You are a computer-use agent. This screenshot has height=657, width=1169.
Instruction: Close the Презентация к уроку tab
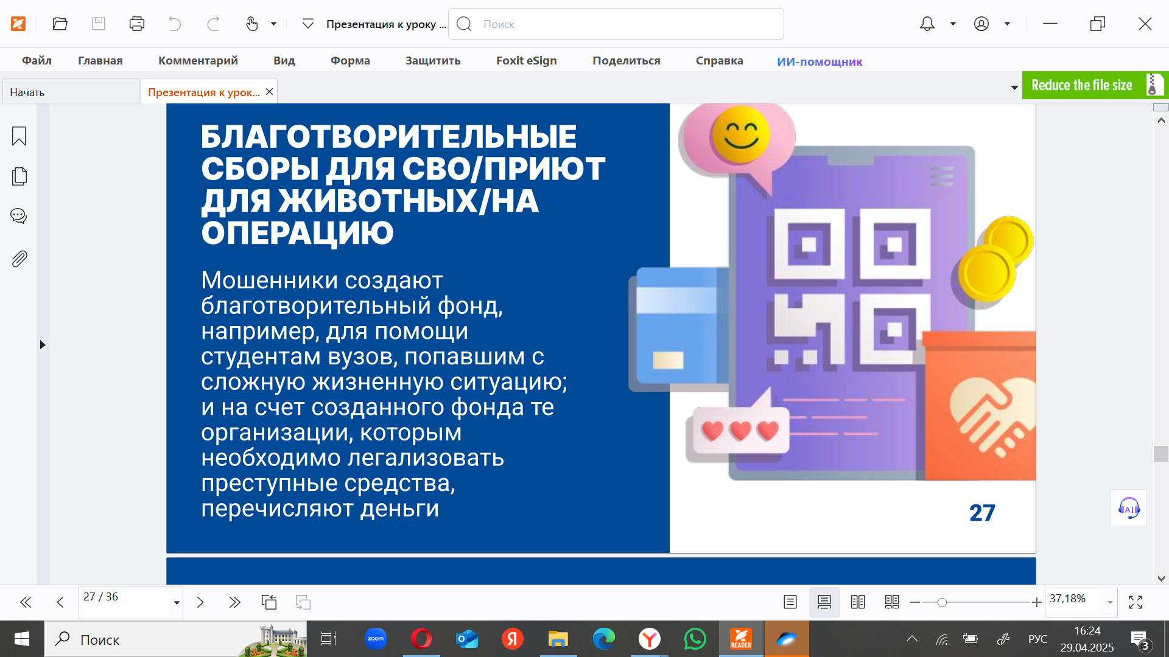[269, 91]
